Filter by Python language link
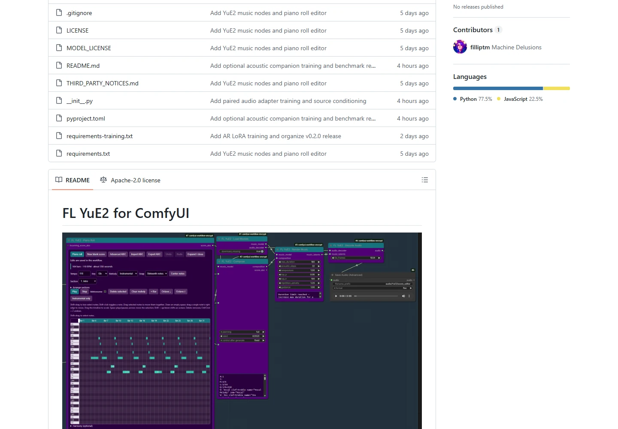This screenshot has width=618, height=429. coord(473,99)
